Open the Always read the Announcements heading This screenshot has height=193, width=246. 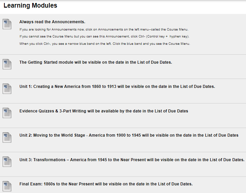click(x=52, y=22)
